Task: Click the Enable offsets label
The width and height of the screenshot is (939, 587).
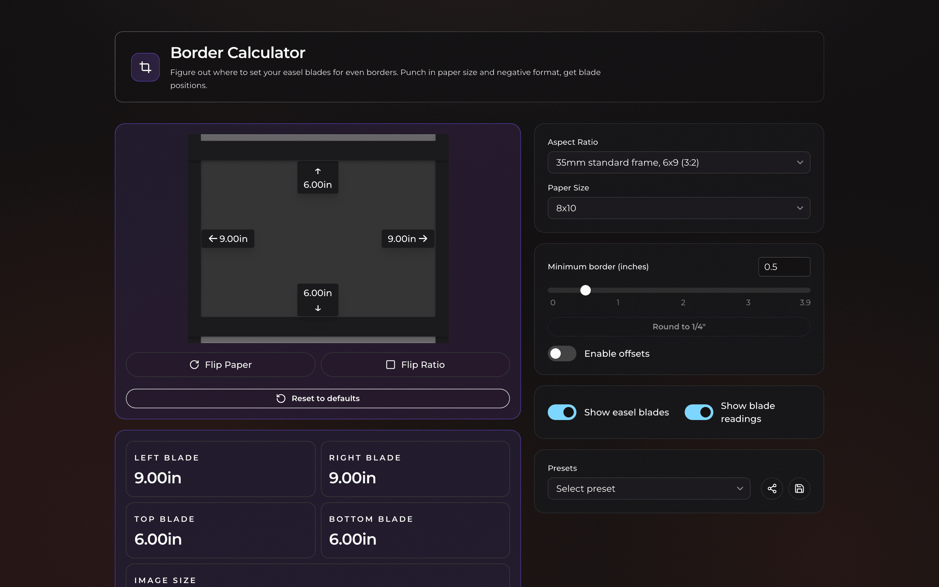Action: click(x=617, y=354)
